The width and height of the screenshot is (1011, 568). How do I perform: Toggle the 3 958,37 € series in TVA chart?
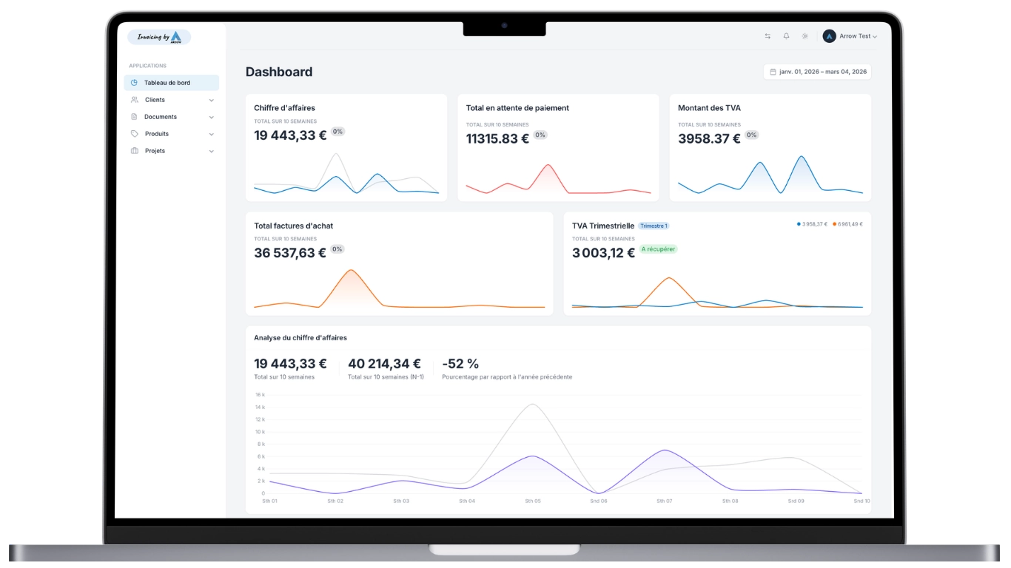(x=814, y=224)
